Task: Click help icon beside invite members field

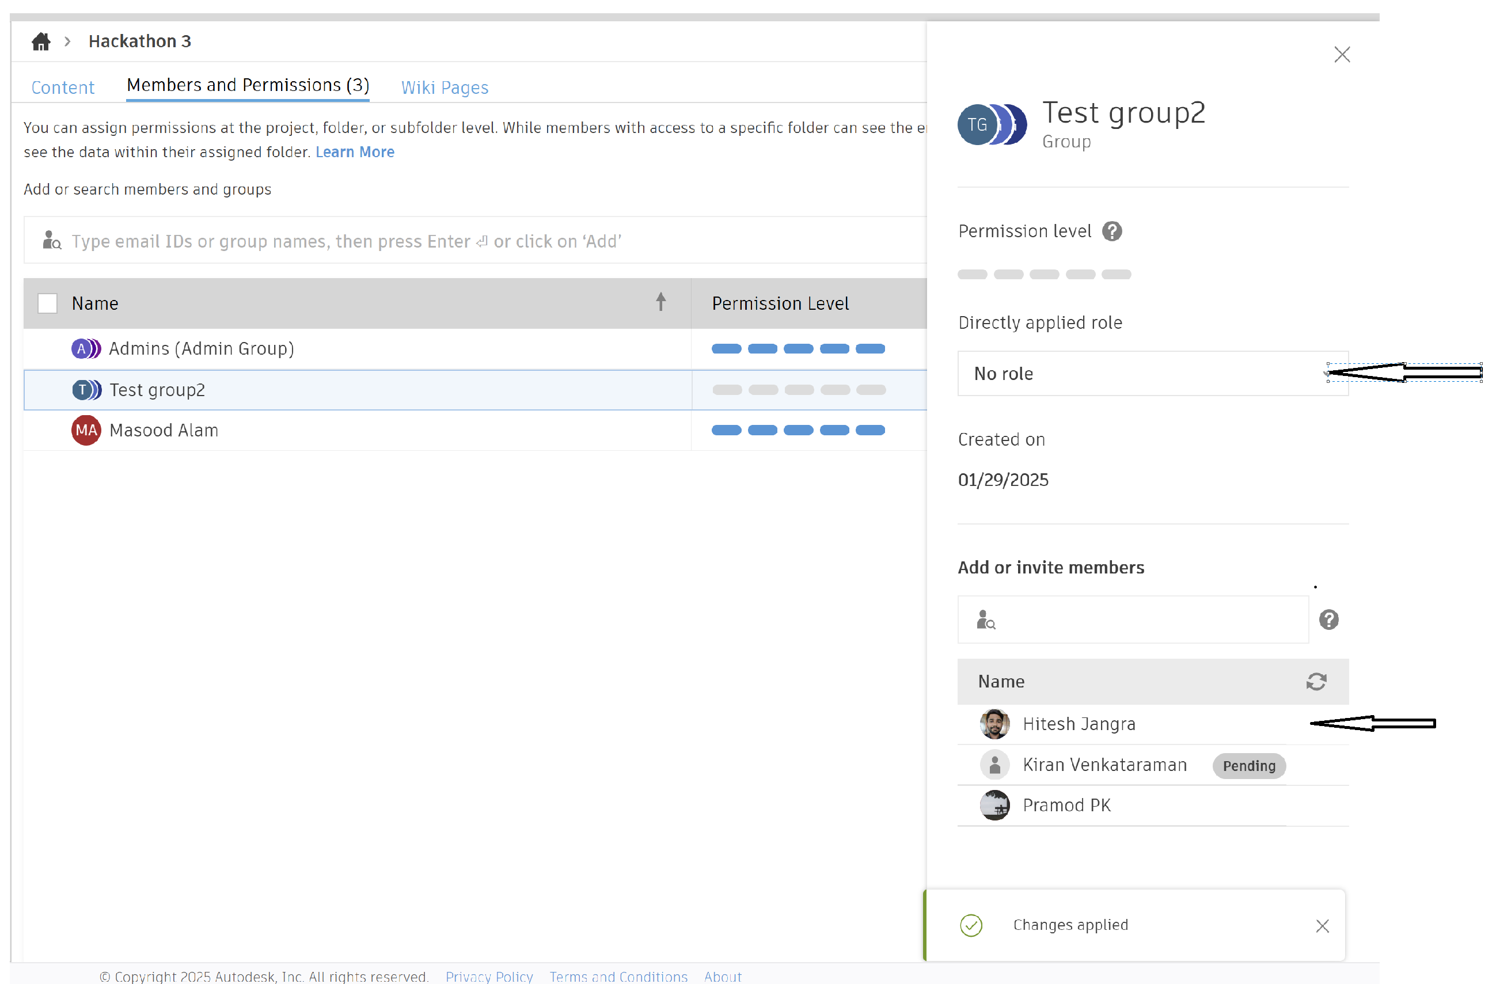Action: [x=1328, y=620]
